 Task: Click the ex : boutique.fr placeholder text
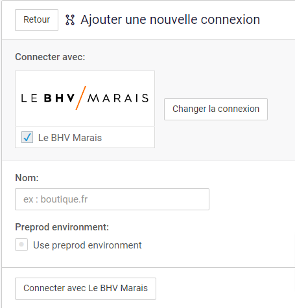point(56,199)
